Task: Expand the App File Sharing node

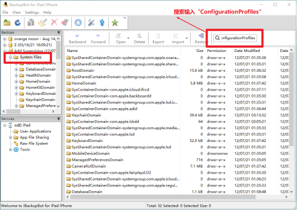Action: coord(10,138)
